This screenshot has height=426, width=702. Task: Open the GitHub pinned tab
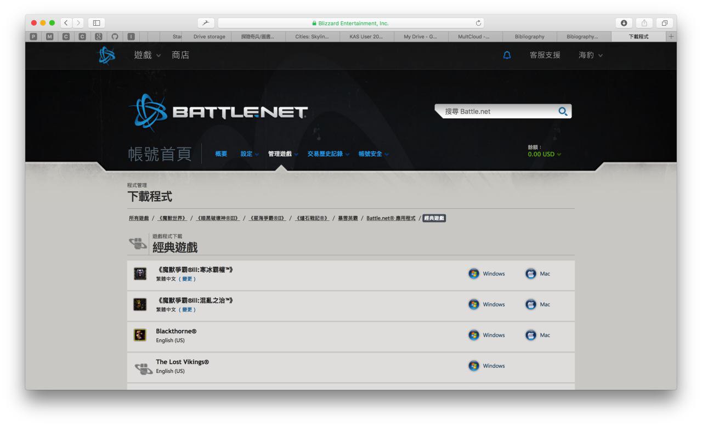click(x=115, y=37)
